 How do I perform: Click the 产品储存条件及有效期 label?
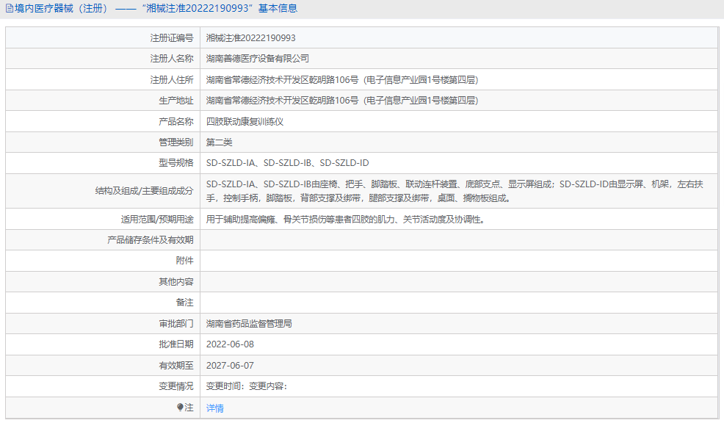[x=151, y=240]
